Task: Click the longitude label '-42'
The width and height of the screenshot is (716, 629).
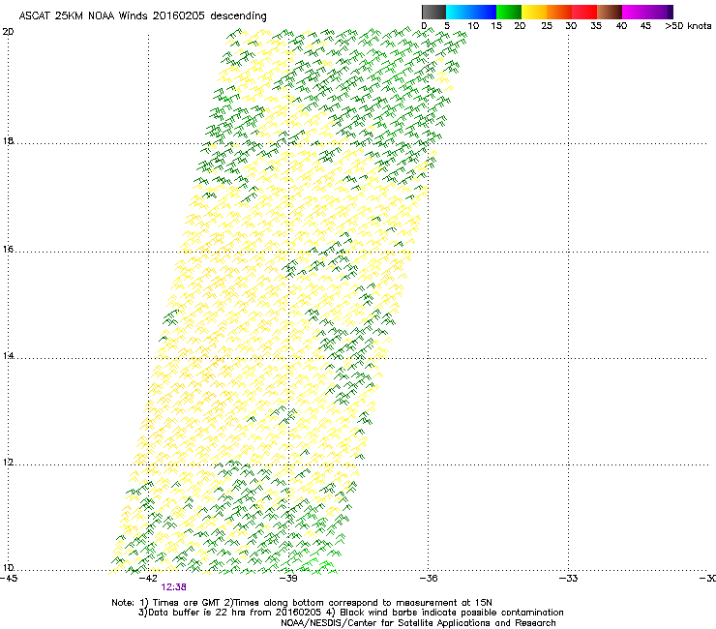Action: 148,579
